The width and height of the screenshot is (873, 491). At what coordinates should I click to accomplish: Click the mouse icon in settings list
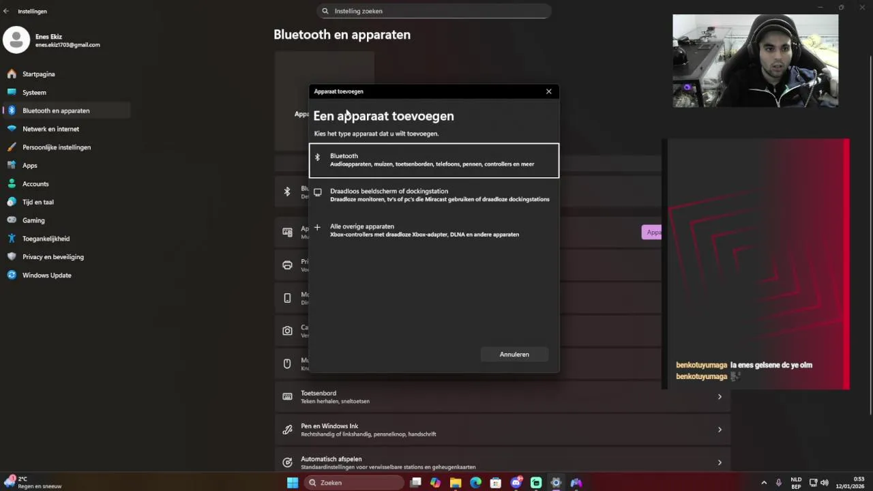[x=287, y=363]
